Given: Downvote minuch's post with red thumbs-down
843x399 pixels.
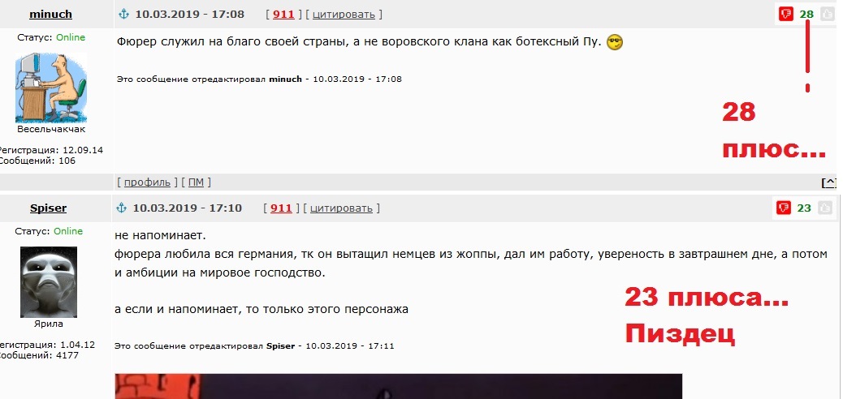Looking at the screenshot, I should click(x=786, y=14).
